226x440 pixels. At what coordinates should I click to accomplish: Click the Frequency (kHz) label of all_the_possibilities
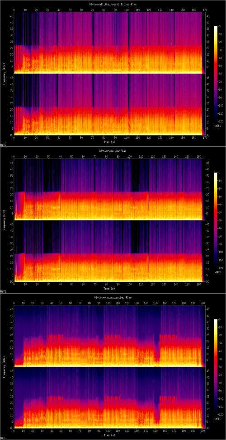pyautogui.click(x=5, y=74)
